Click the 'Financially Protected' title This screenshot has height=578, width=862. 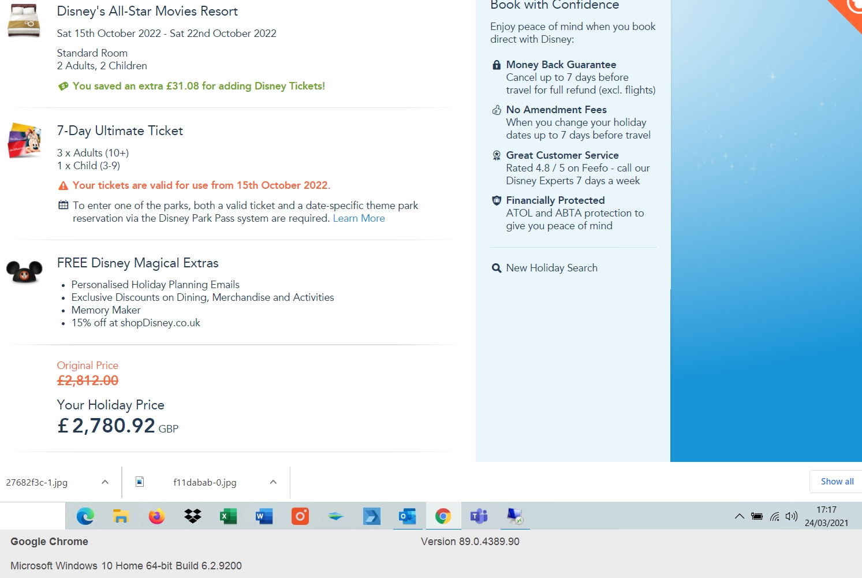coord(555,200)
